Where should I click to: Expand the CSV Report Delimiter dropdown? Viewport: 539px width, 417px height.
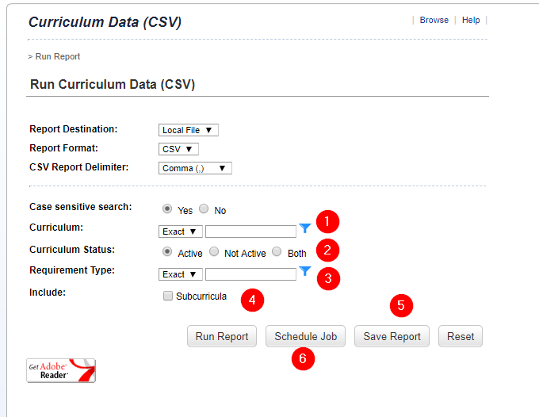coord(195,168)
